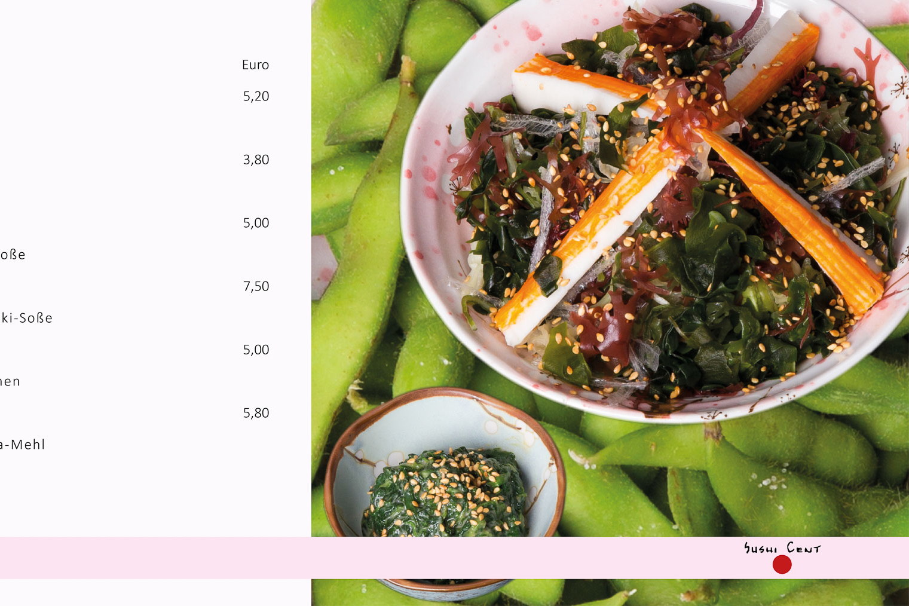Viewport: 909px width, 606px height.
Task: Select the 3,80 price
Action: [x=256, y=160]
